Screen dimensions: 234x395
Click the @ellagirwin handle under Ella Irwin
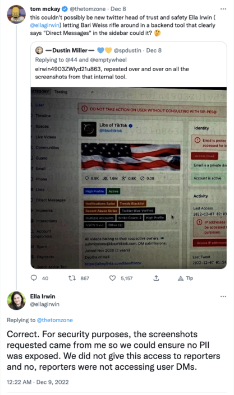[x=45, y=304]
